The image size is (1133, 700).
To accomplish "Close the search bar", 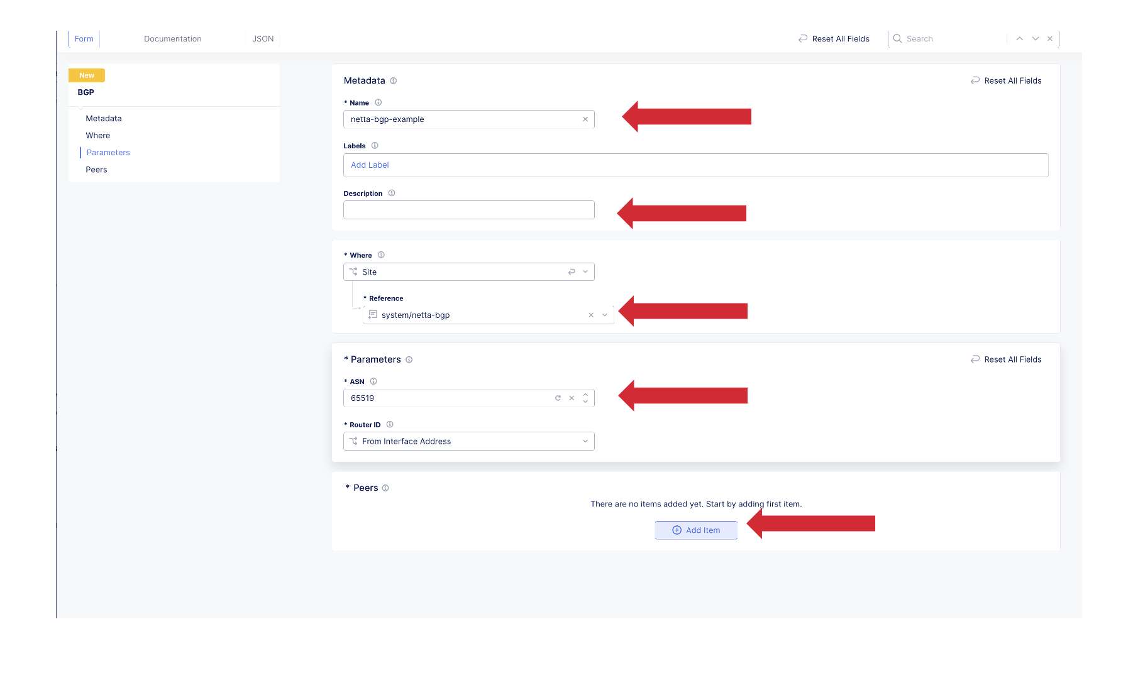I will (x=1050, y=39).
